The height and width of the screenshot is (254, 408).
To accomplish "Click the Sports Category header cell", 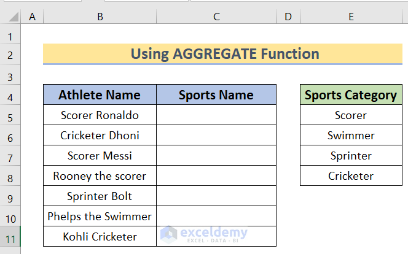I will coord(351,95).
